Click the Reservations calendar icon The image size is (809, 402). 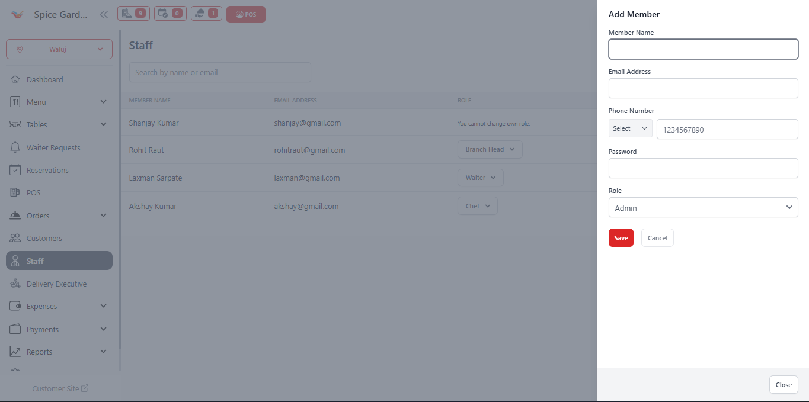point(15,170)
